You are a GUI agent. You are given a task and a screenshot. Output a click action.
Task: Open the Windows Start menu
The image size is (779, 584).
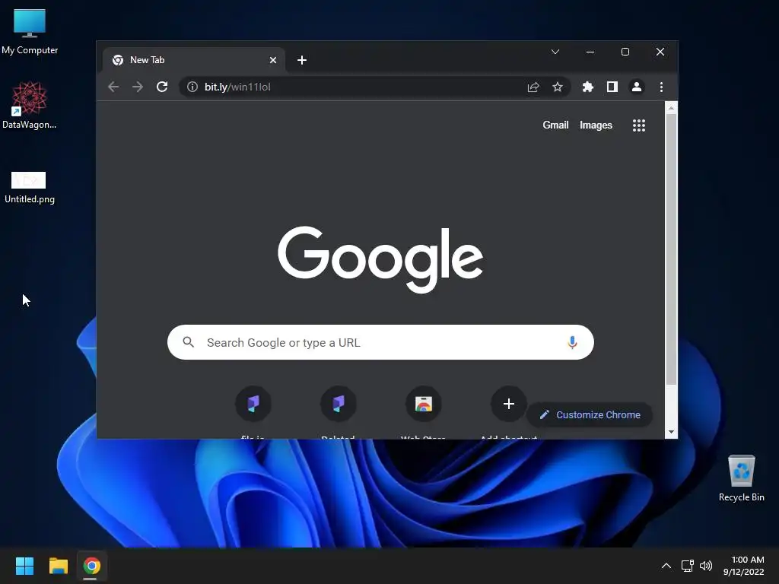click(24, 566)
